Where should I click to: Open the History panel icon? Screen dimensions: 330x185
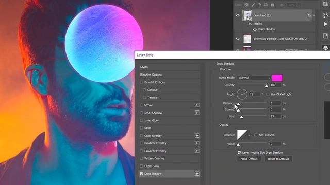[325, 15]
